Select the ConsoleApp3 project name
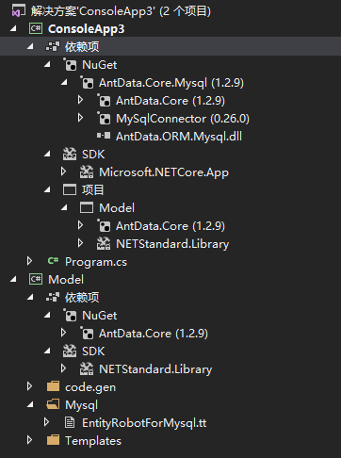 pyautogui.click(x=87, y=29)
